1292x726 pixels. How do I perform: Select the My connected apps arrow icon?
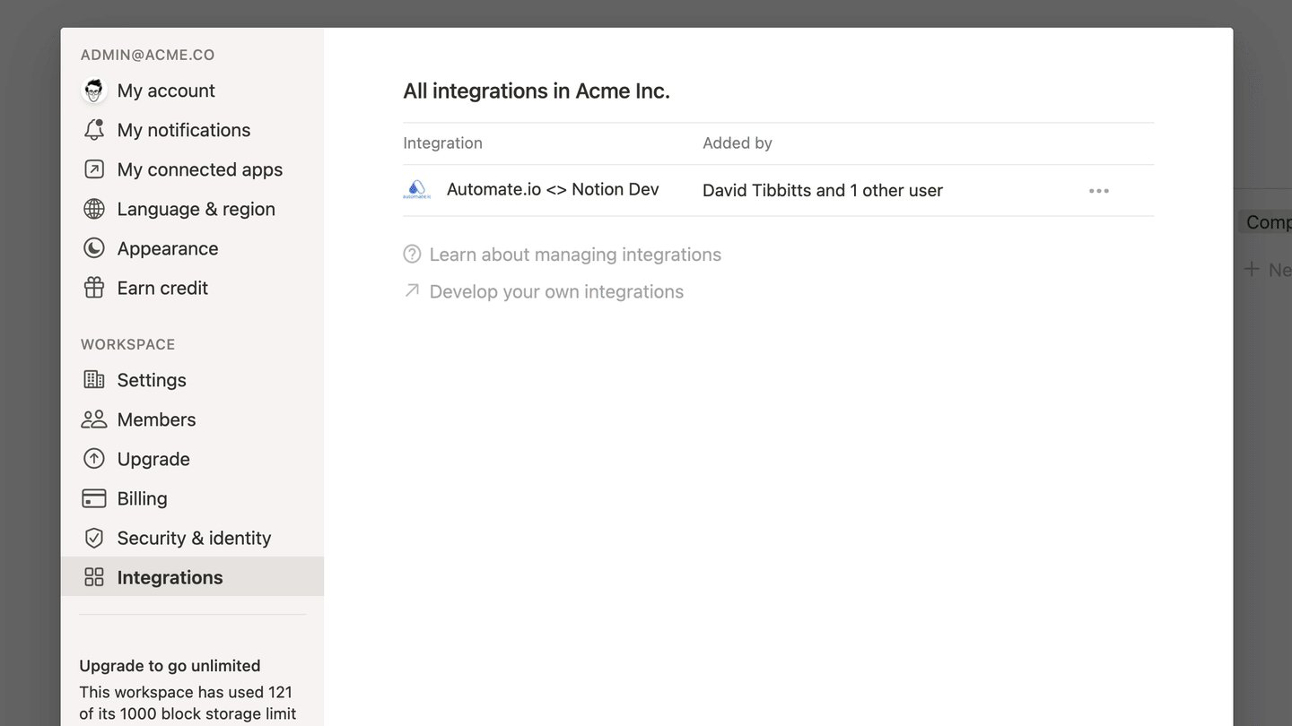(93, 169)
